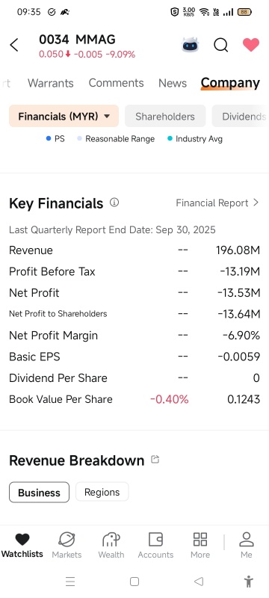The image size is (269, 598).
Task: Open Key Financials info icon
Action: tap(114, 202)
